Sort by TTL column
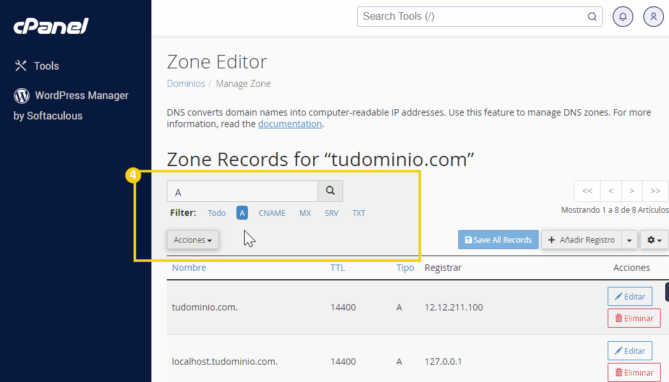 click(337, 268)
